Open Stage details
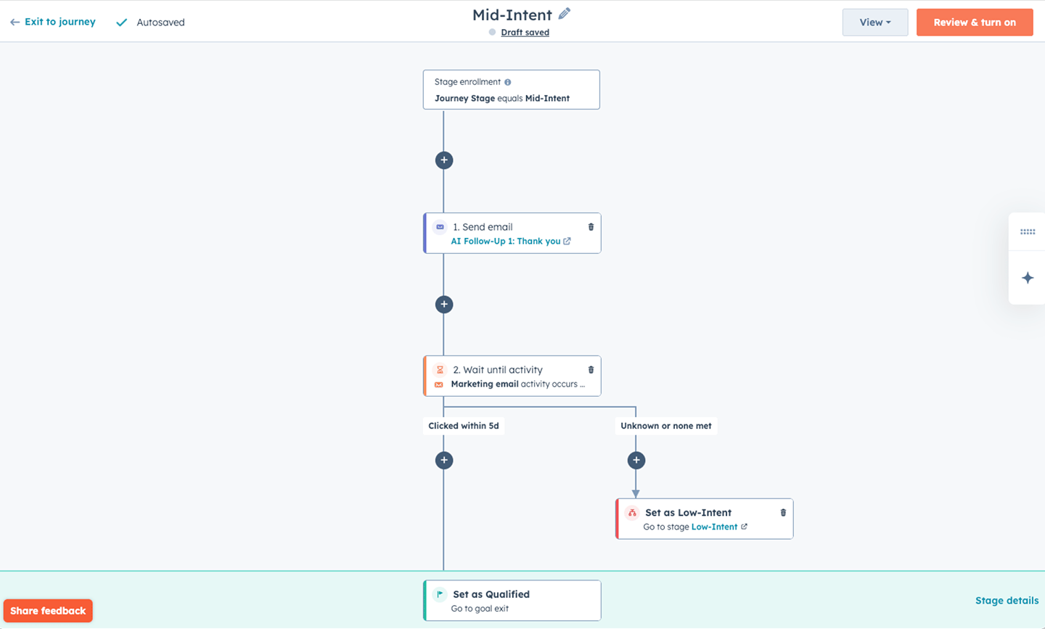 click(1007, 600)
